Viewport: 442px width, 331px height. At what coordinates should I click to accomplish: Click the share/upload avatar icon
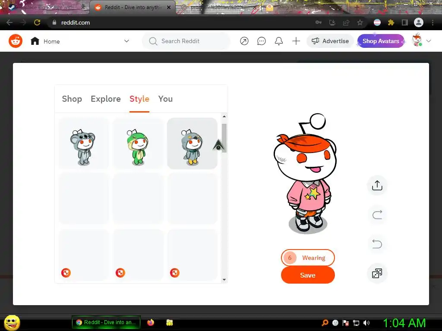tap(377, 185)
